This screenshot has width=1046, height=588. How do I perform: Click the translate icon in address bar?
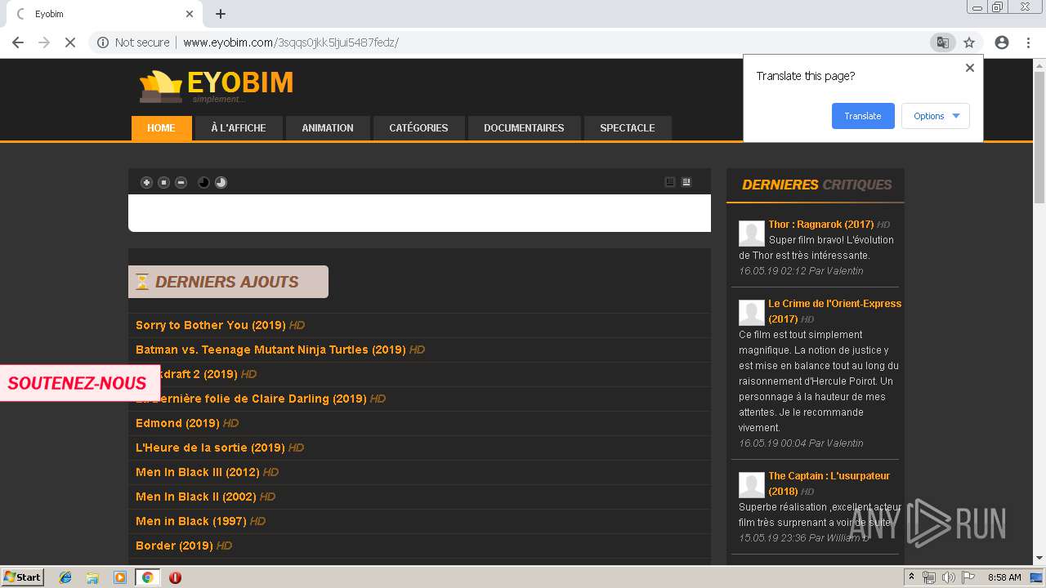[x=942, y=42]
